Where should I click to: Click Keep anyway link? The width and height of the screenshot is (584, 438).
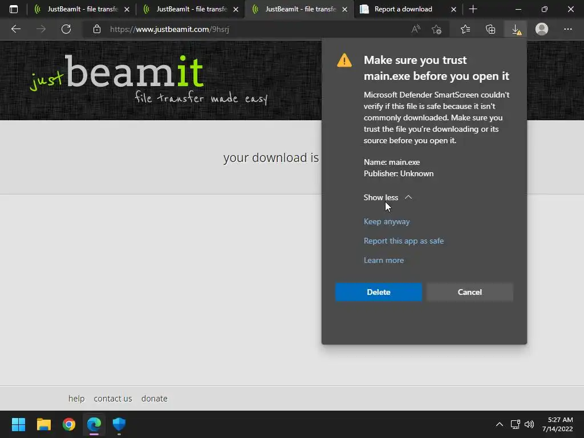(x=387, y=221)
